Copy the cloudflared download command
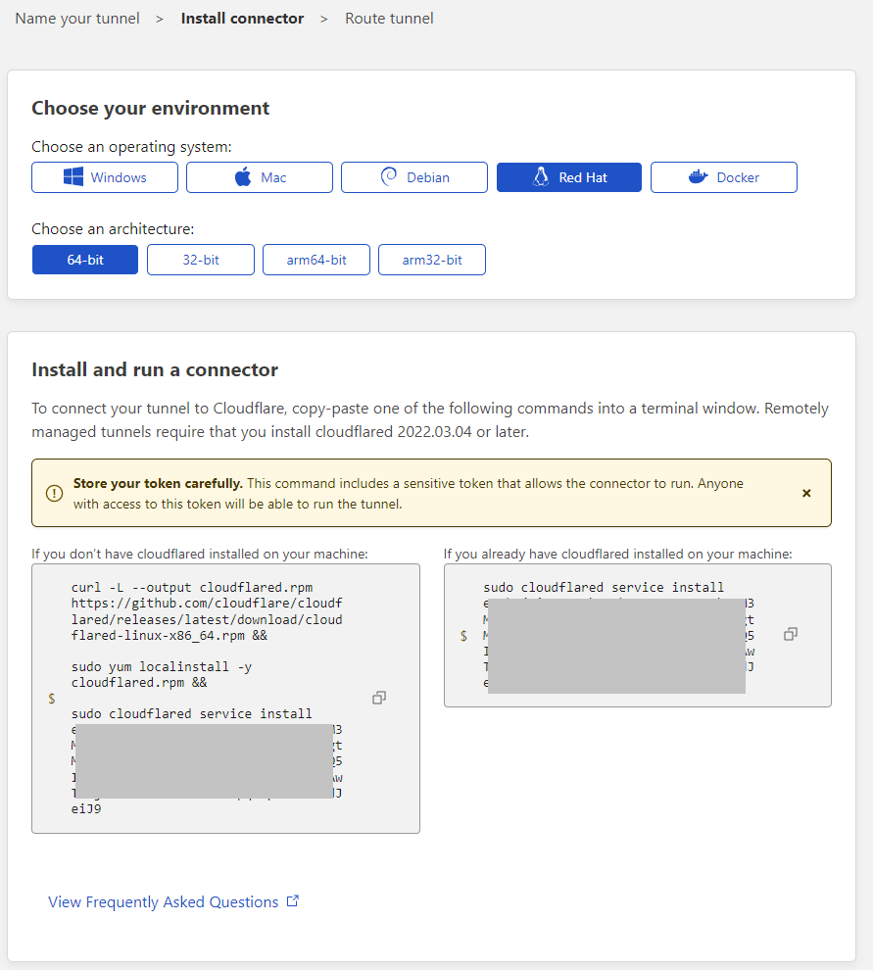Image resolution: width=873 pixels, height=970 pixels. (378, 697)
